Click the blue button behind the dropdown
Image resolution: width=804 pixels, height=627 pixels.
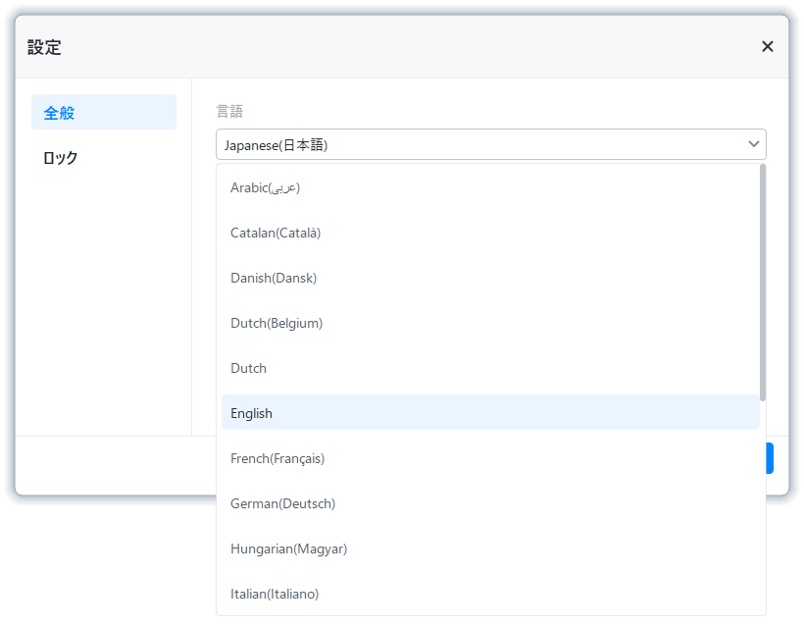(x=770, y=458)
